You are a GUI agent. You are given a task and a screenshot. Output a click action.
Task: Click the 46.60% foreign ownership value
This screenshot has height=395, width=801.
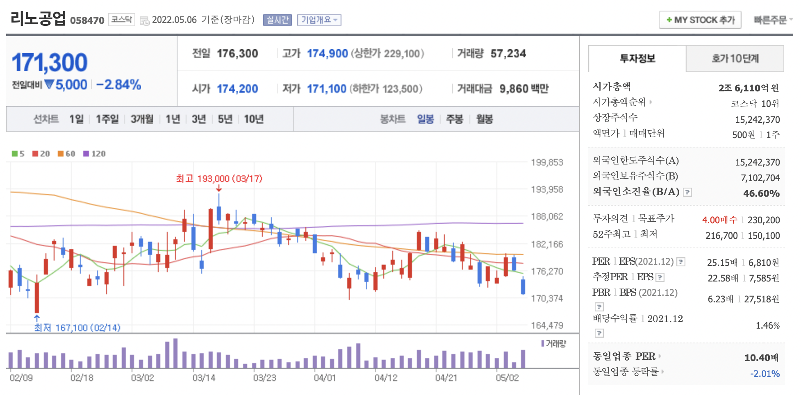[x=762, y=193]
